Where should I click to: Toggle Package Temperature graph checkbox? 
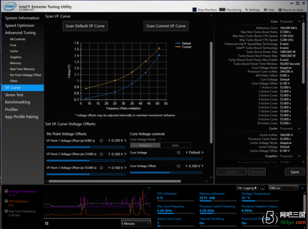pos(6,191)
